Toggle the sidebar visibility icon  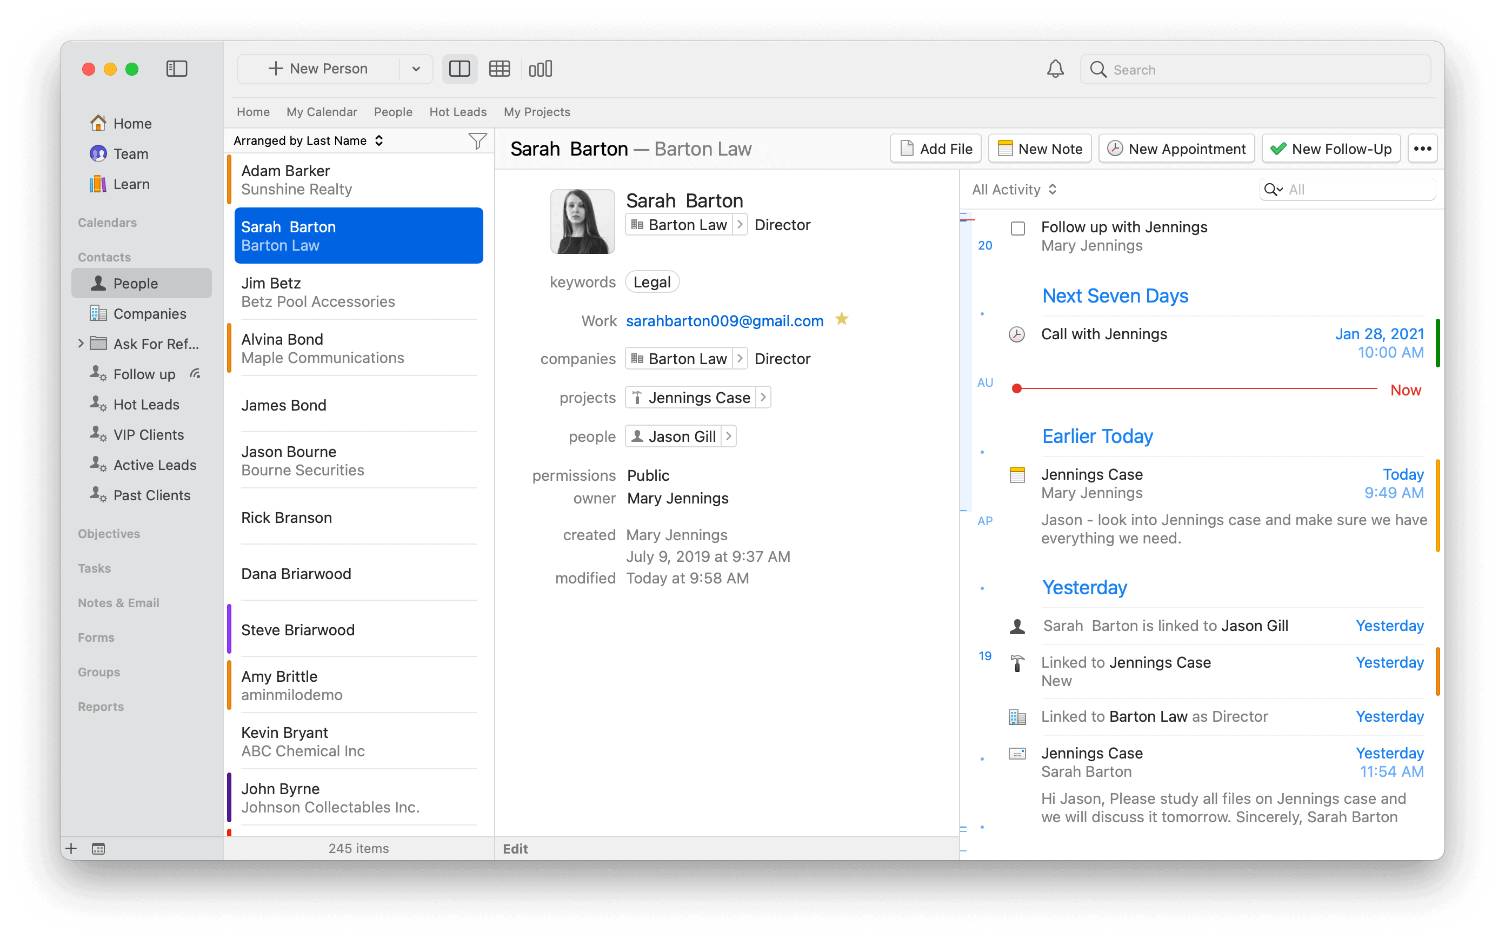pos(177,69)
